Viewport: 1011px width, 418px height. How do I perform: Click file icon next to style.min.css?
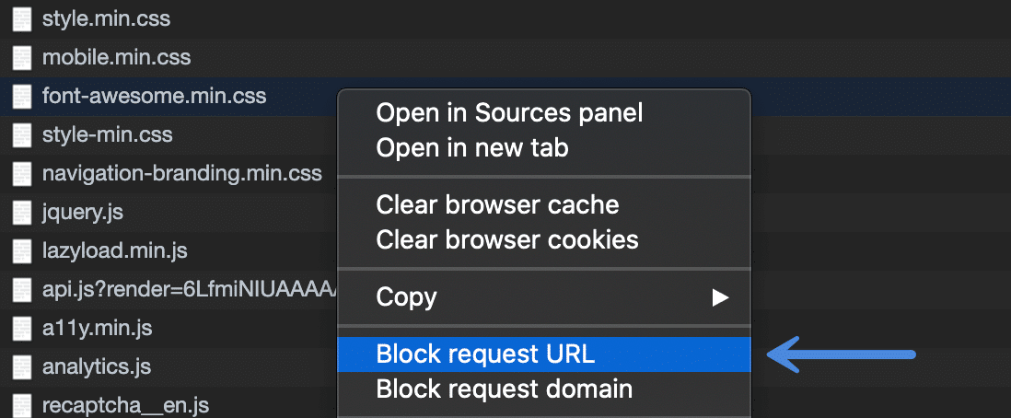pos(22,18)
